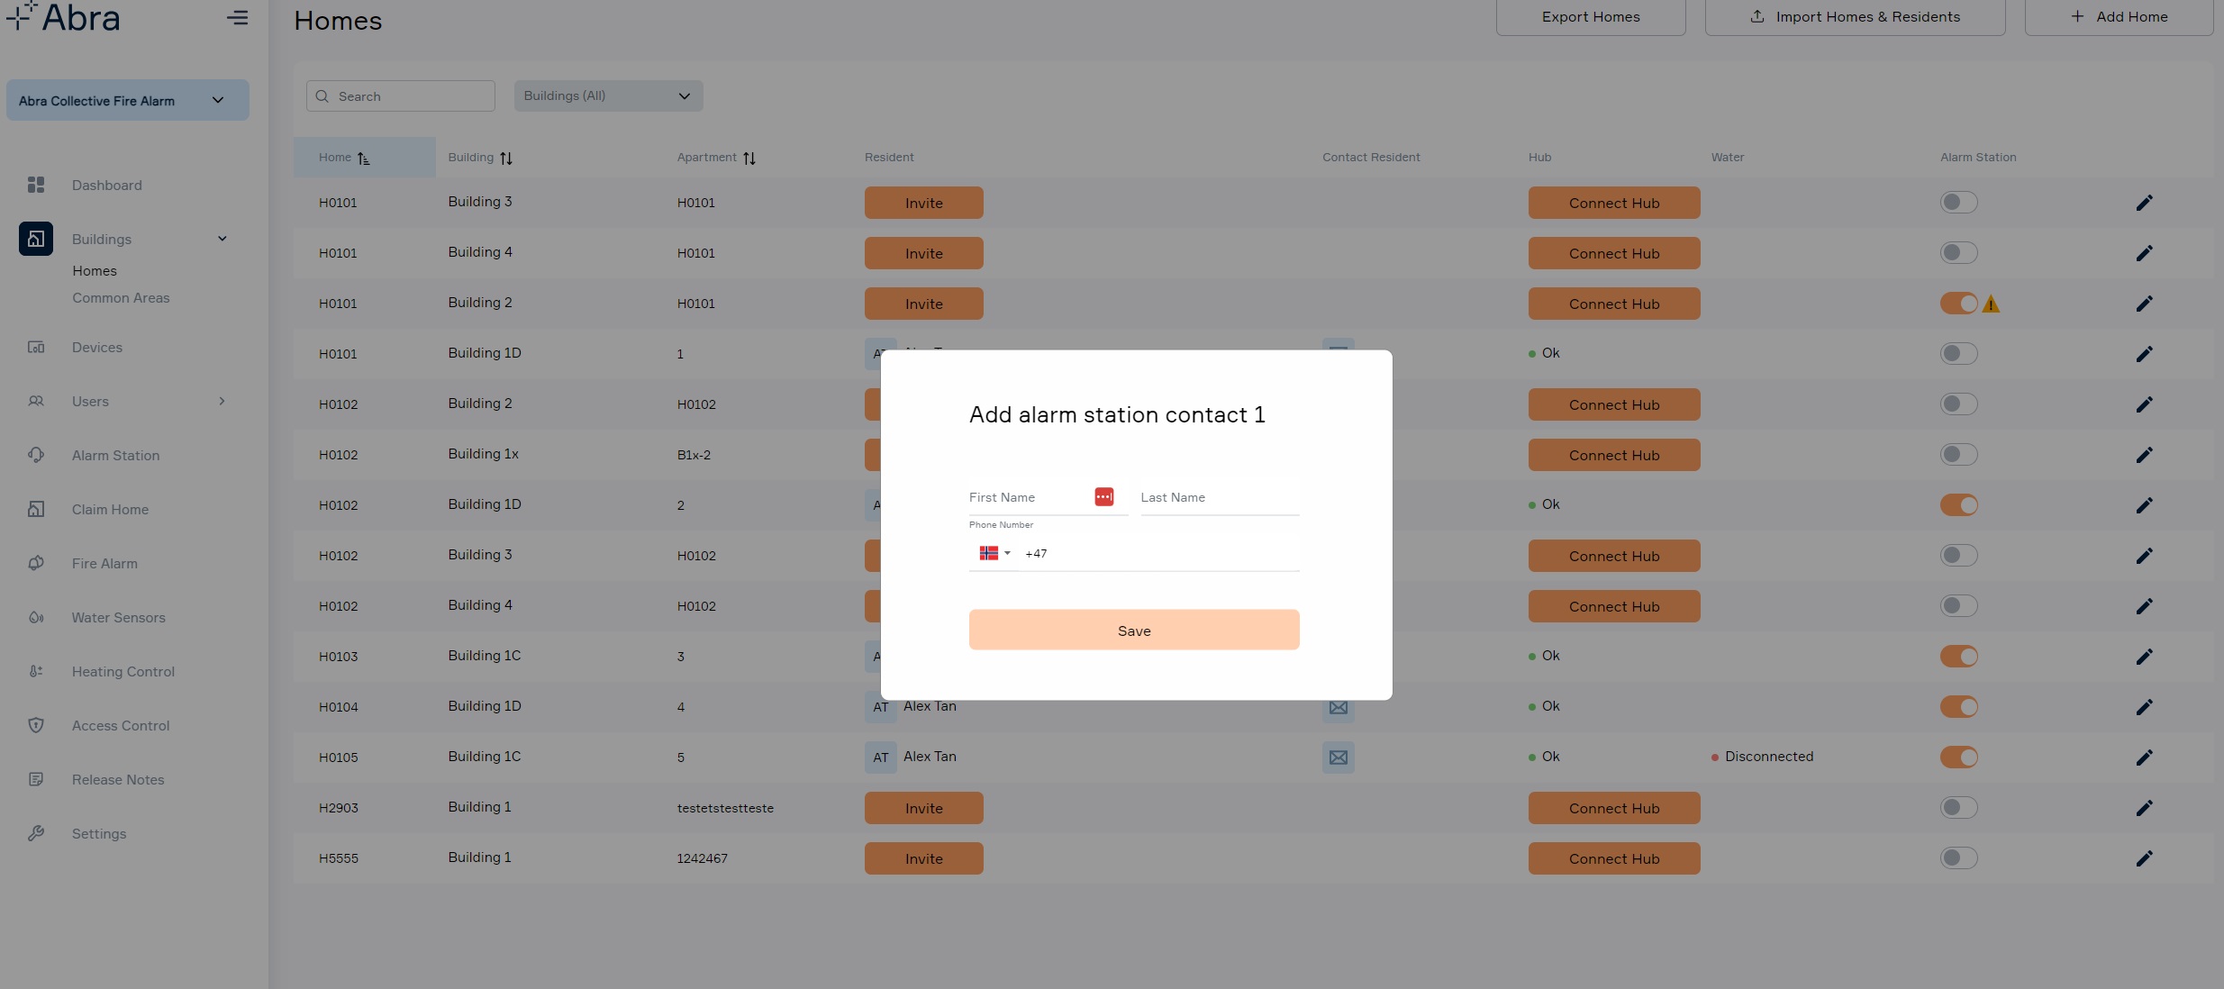Viewport: 2224px width, 989px height.
Task: Click the edit pencil for Building 1D H0104
Action: (x=2144, y=707)
